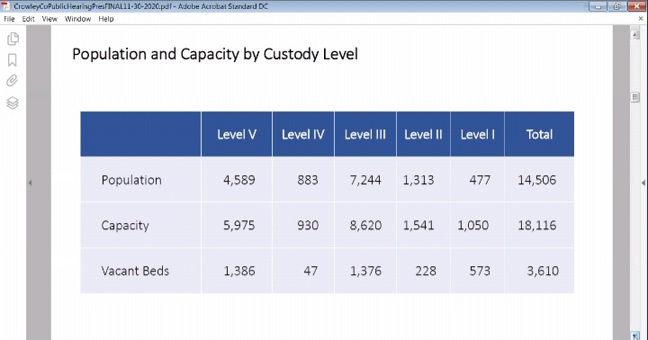Open the Layers panel icon
The height and width of the screenshot is (340, 648).
[13, 103]
